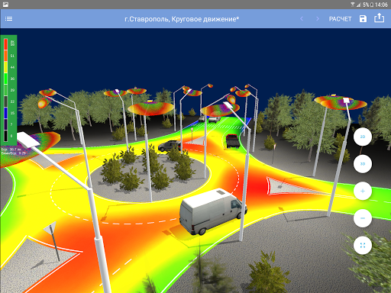Select the white van on the roundabout
Screen dimensions: 391x293
[212, 211]
